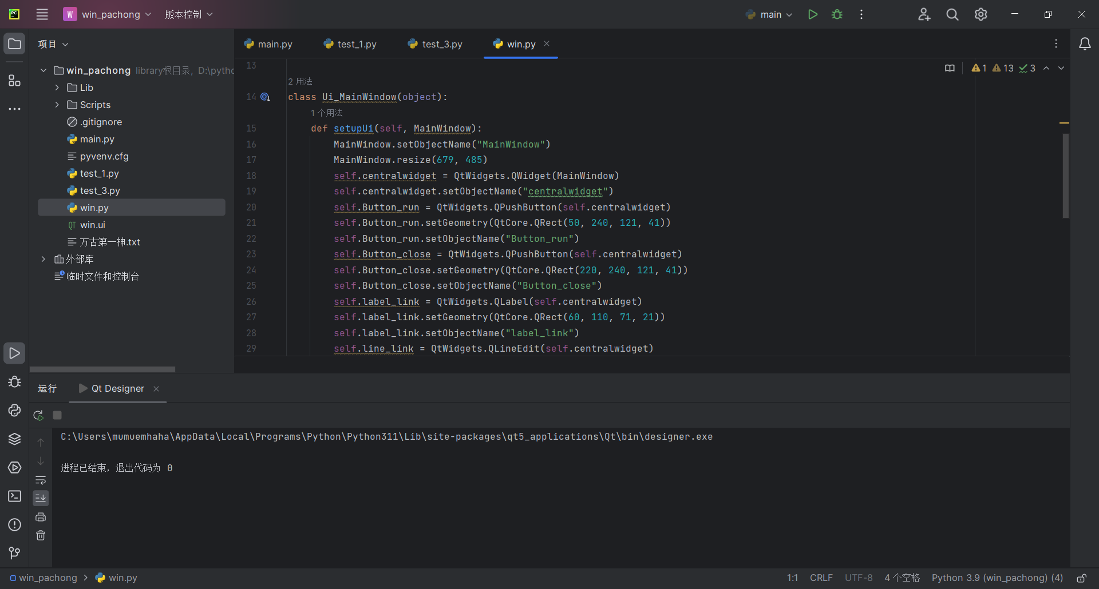The height and width of the screenshot is (589, 1099).
Task: Toggle scroll to end in console
Action: [41, 498]
